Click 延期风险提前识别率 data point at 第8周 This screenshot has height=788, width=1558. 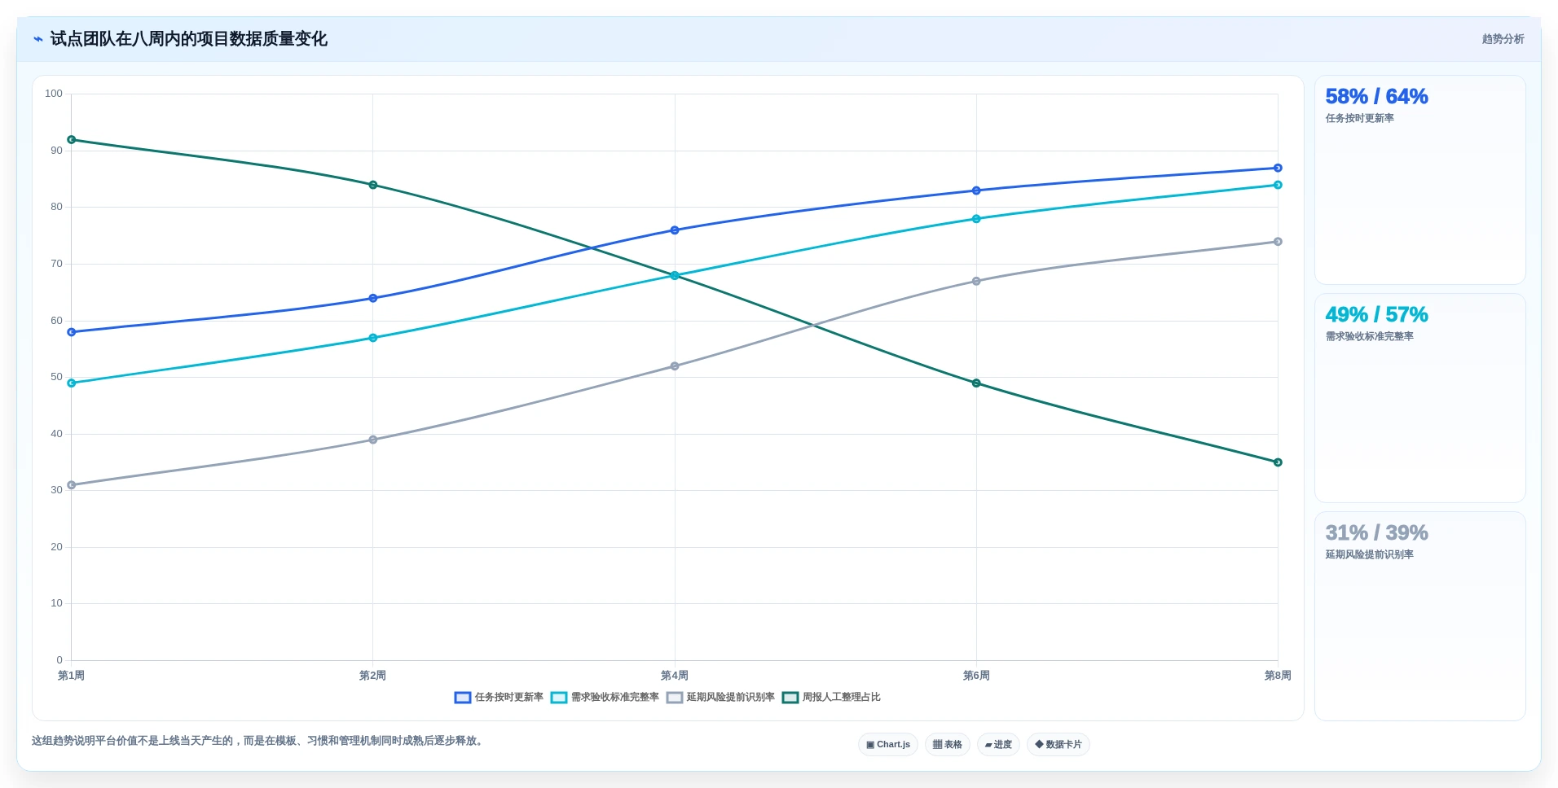(x=1278, y=242)
